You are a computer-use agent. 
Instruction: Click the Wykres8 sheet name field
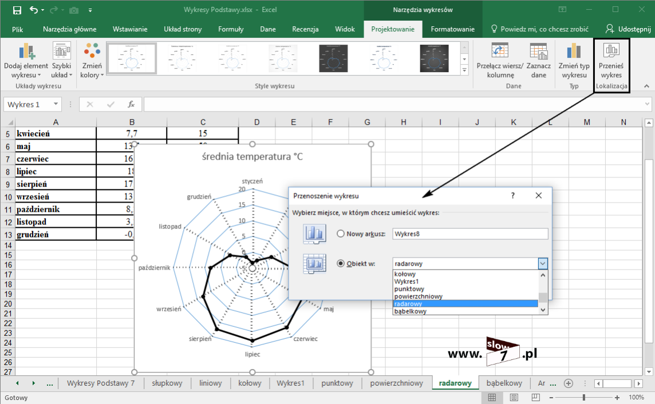tap(471, 234)
